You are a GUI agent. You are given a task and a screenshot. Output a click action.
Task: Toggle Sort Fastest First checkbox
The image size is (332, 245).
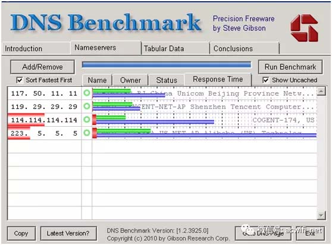pyautogui.click(x=20, y=80)
